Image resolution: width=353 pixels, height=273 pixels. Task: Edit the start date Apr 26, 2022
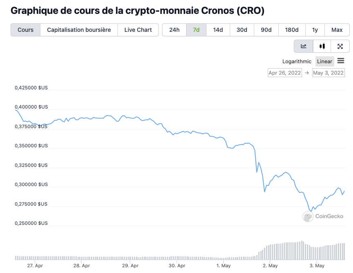[x=284, y=73]
